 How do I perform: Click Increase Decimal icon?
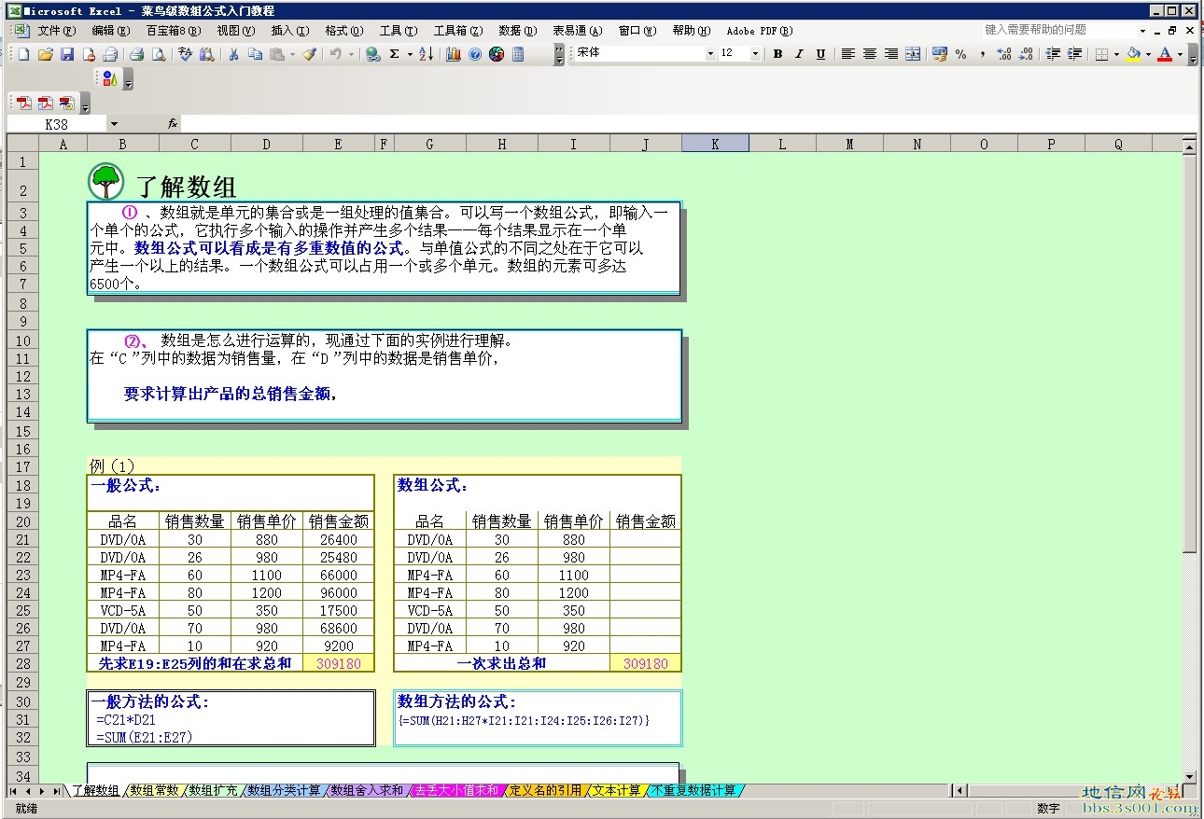tap(1004, 54)
